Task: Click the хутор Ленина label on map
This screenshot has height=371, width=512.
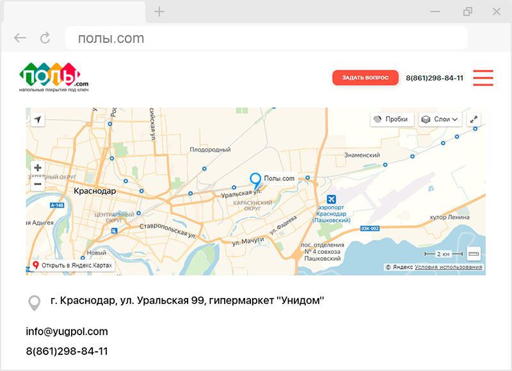Action: (450, 217)
